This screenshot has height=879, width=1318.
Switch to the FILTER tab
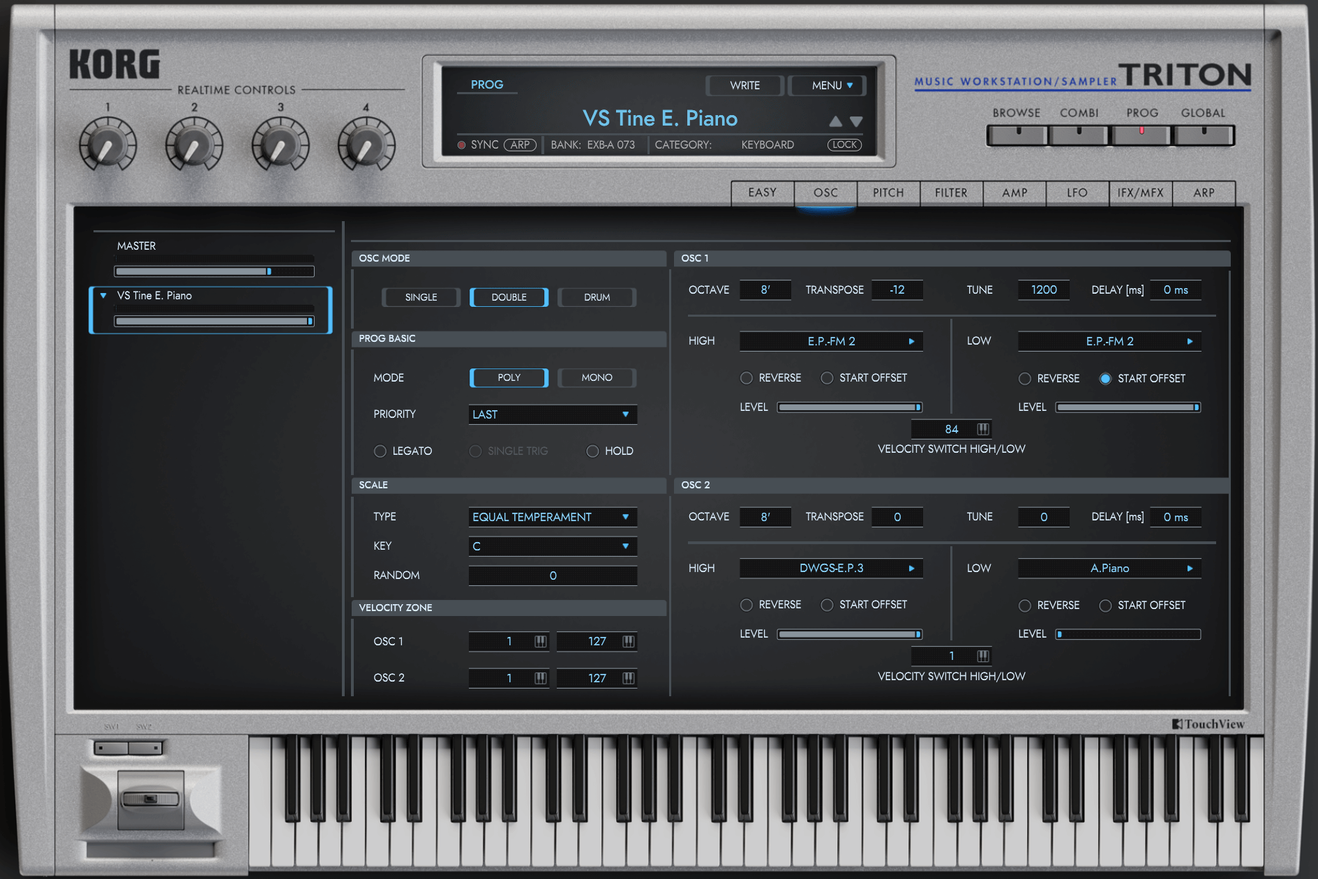951,193
